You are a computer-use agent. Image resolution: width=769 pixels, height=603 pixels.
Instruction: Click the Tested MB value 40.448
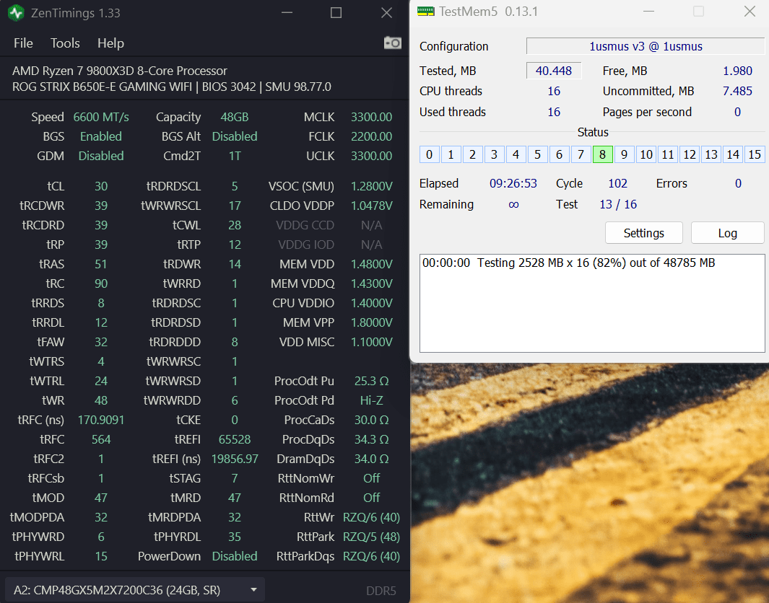554,71
